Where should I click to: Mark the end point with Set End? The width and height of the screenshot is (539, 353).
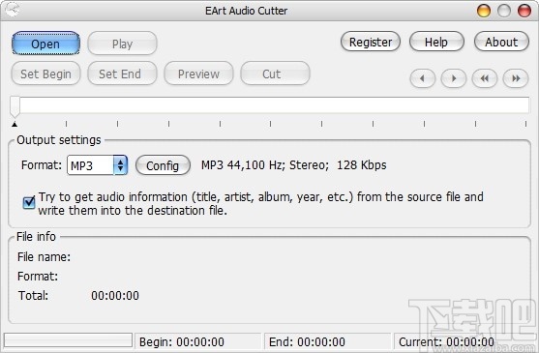pos(122,74)
